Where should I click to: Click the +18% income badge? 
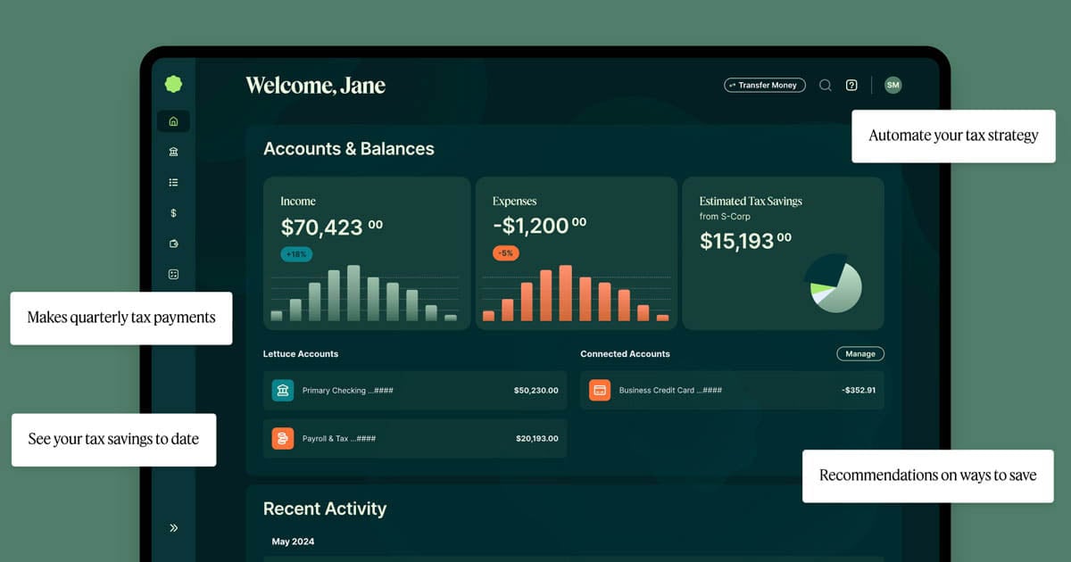click(x=296, y=254)
